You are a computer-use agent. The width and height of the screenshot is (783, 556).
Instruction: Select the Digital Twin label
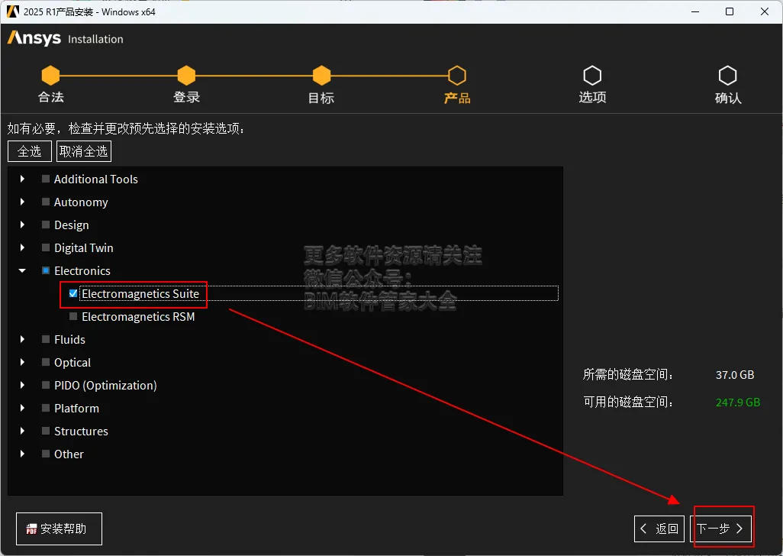tap(84, 248)
